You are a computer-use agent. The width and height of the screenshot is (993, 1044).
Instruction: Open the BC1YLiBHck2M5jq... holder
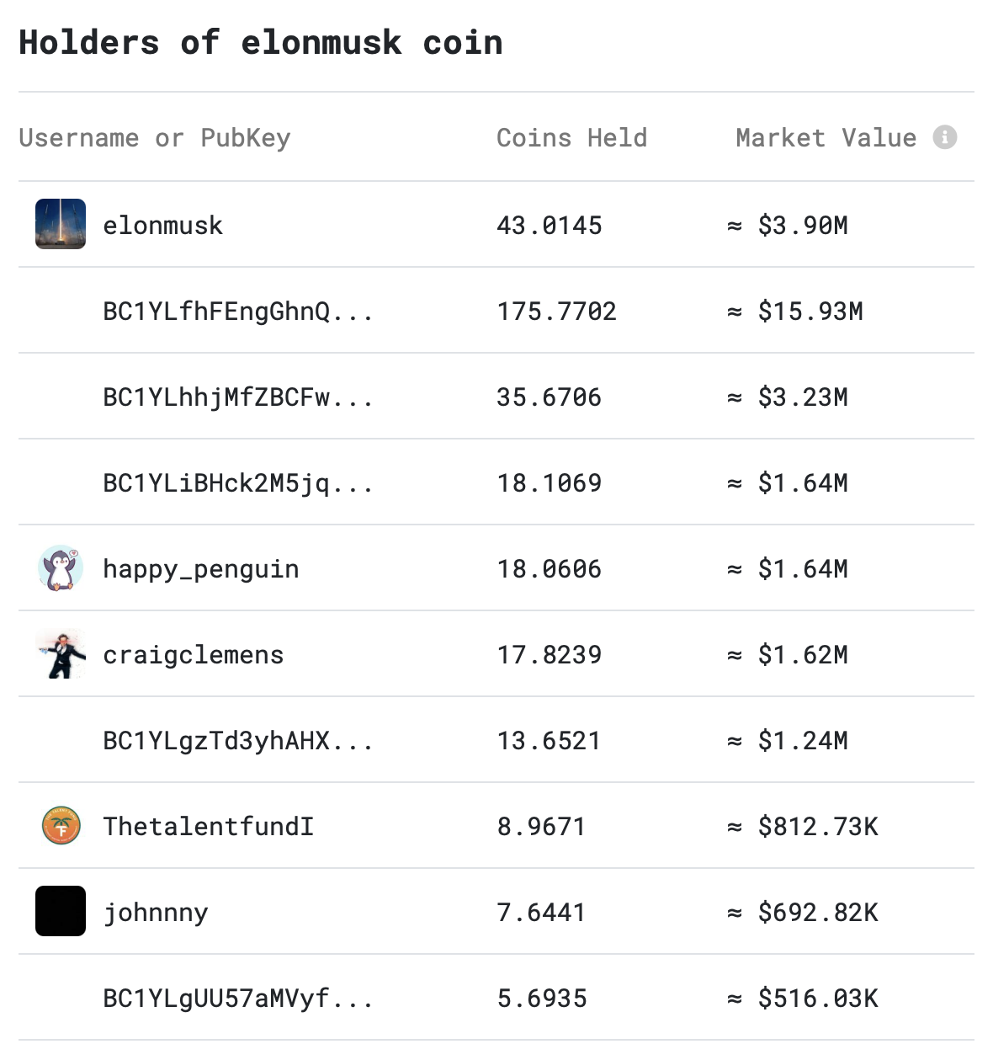coord(237,483)
